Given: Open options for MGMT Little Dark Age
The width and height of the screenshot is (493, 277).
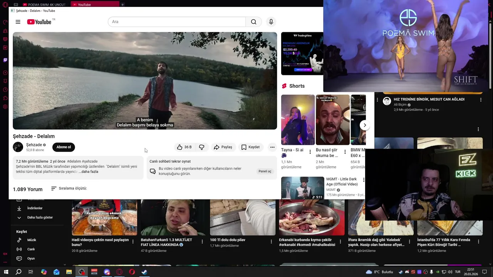Looking at the screenshot, I should coord(363,180).
